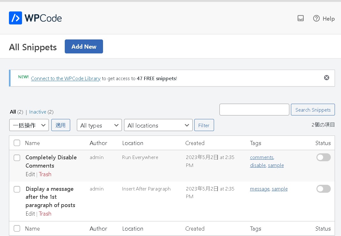This screenshot has height=236, width=341.
Task: Open the sample tag on the message snippet
Action: pos(280,189)
